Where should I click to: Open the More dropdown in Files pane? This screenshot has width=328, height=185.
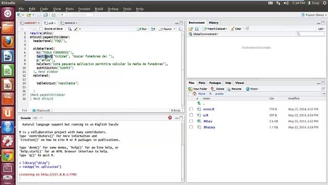(252, 89)
